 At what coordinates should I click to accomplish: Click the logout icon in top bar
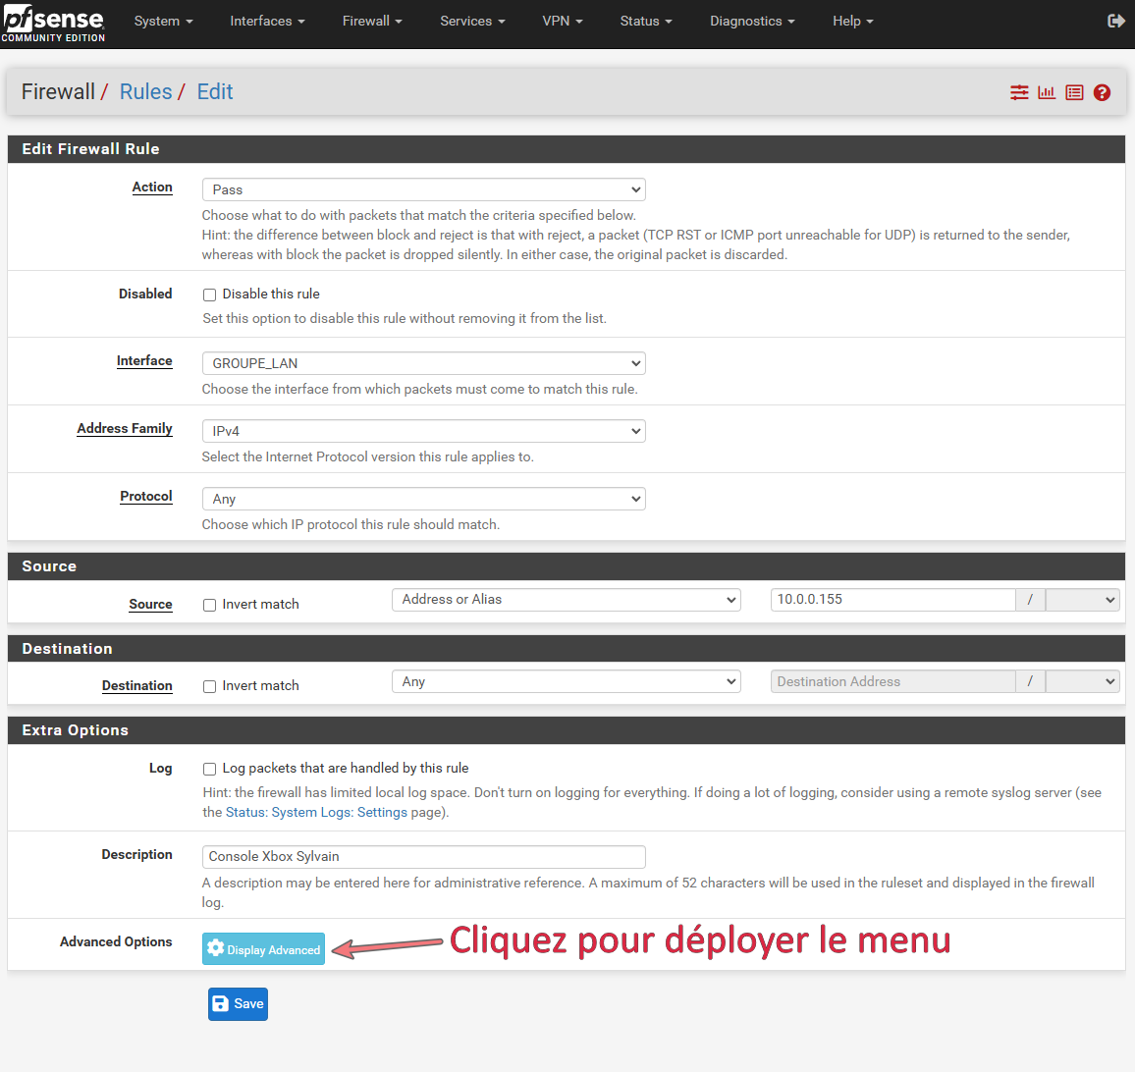(x=1115, y=21)
